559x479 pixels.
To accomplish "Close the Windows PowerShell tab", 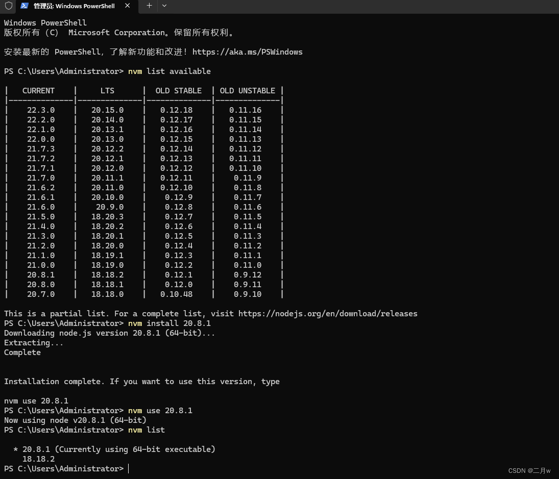I will [x=127, y=6].
